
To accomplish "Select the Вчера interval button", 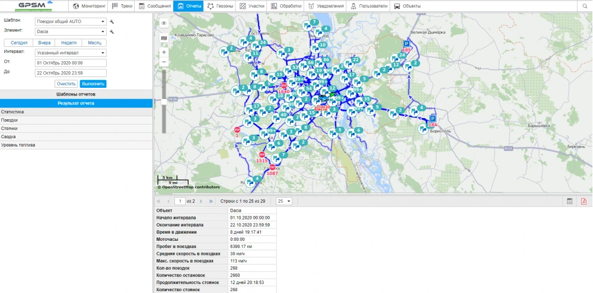I will pyautogui.click(x=44, y=43).
